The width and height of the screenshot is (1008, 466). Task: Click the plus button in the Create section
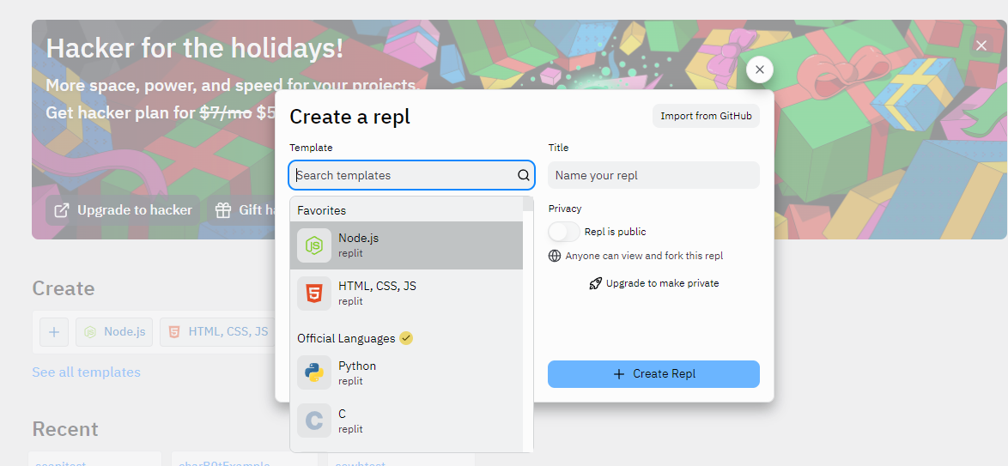coord(54,331)
